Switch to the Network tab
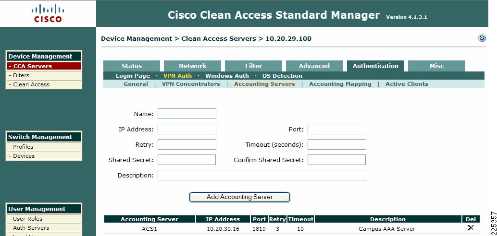Screen dimensions: 497x236 pos(192,66)
